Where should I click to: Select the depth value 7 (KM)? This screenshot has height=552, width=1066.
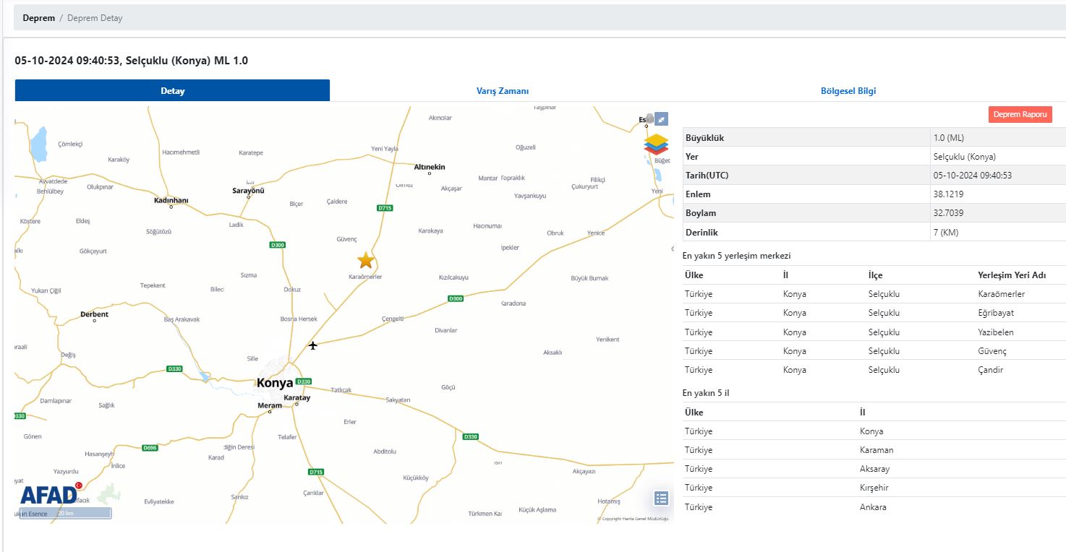point(946,233)
